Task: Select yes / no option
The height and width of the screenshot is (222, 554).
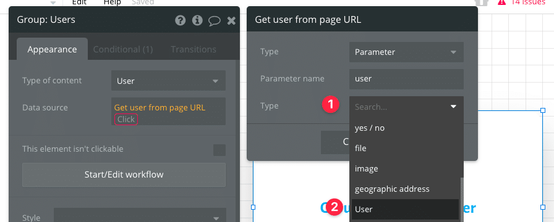Action: [405, 128]
